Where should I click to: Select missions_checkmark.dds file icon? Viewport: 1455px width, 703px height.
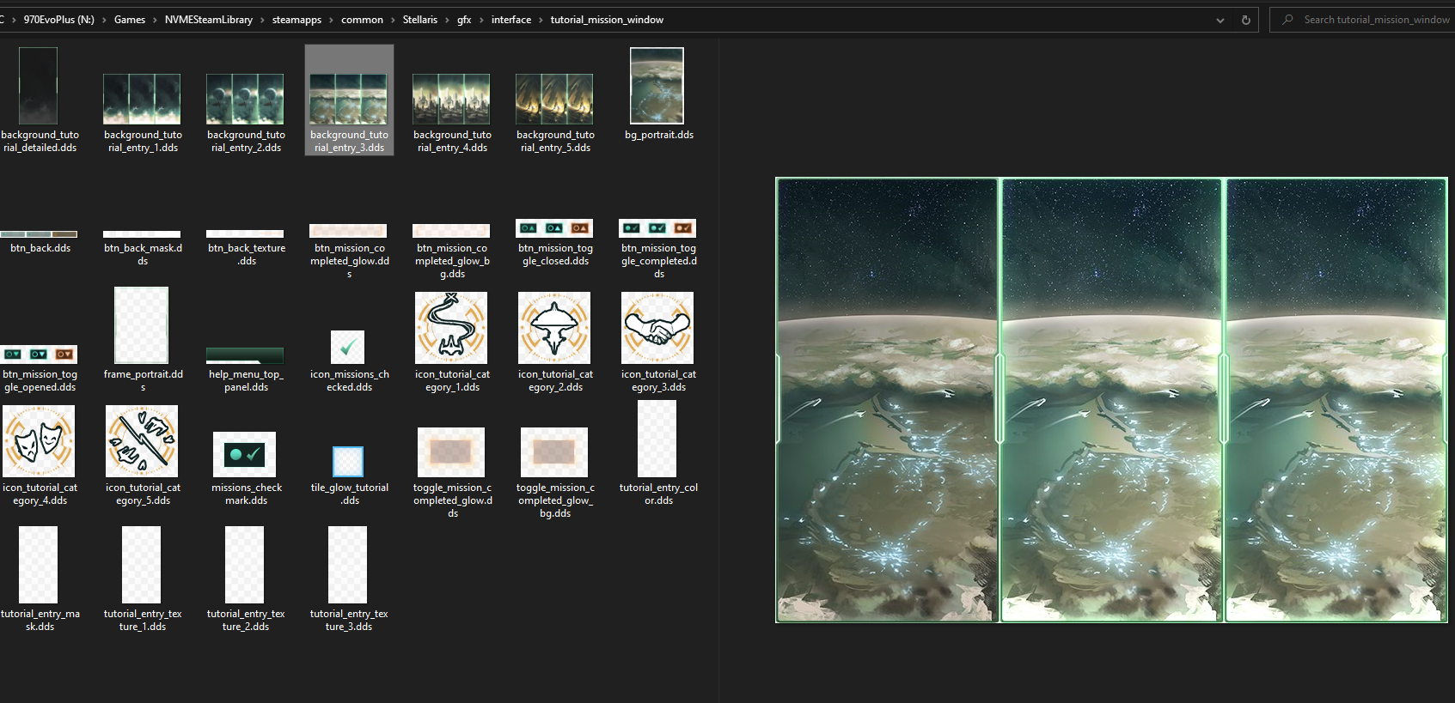pyautogui.click(x=244, y=454)
